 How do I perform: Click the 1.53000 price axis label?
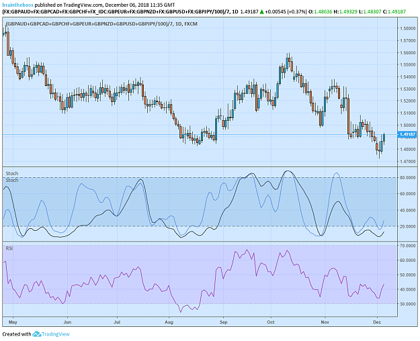pyautogui.click(x=408, y=89)
